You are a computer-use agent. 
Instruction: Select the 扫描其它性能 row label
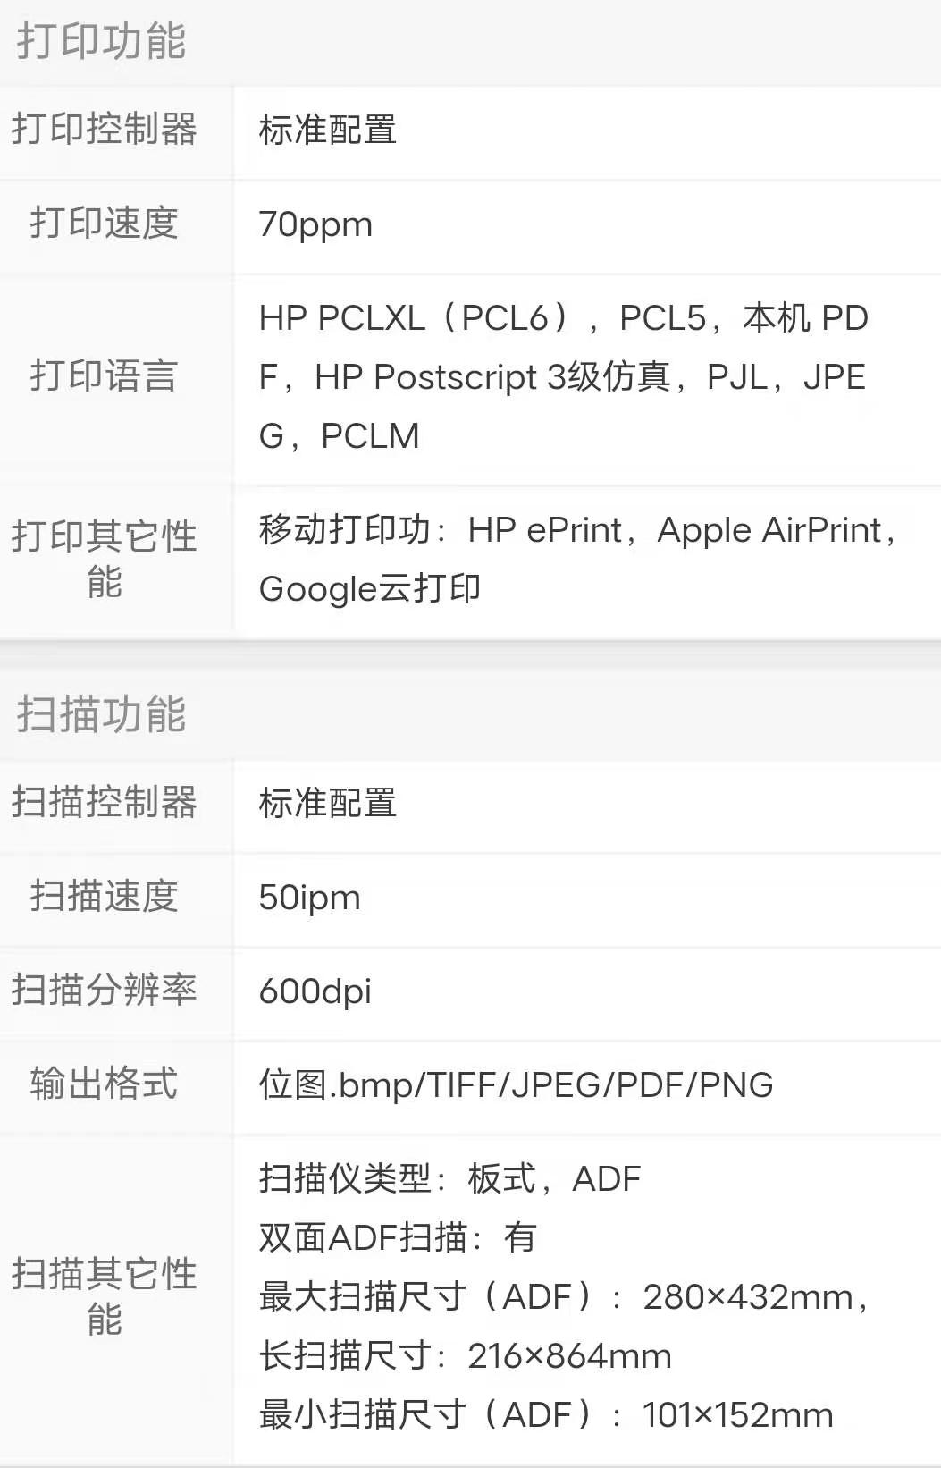(x=105, y=1296)
